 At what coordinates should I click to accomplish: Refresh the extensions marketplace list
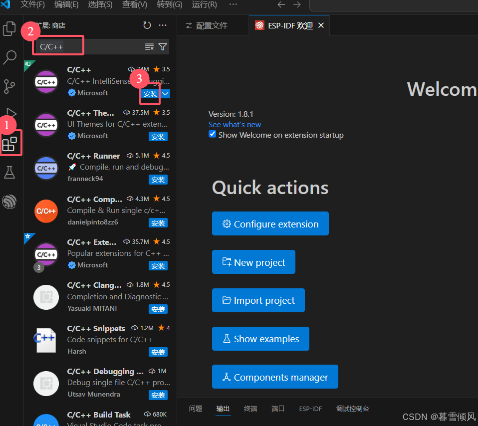point(147,25)
